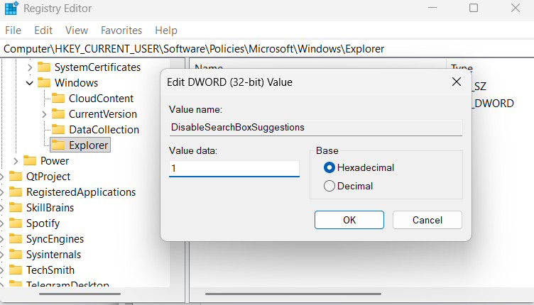Select the TechSmith tree entry
534x305 pixels.
point(50,270)
